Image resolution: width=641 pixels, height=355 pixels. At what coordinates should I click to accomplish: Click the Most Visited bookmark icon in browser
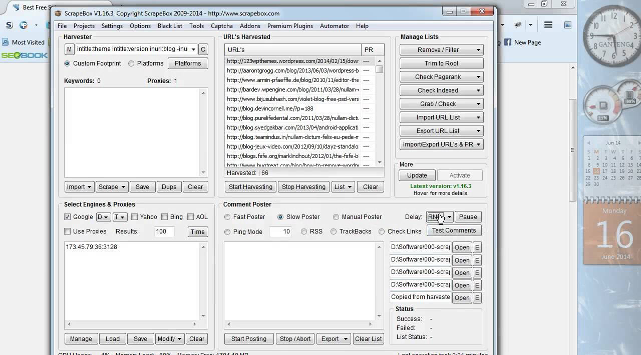tap(6, 42)
